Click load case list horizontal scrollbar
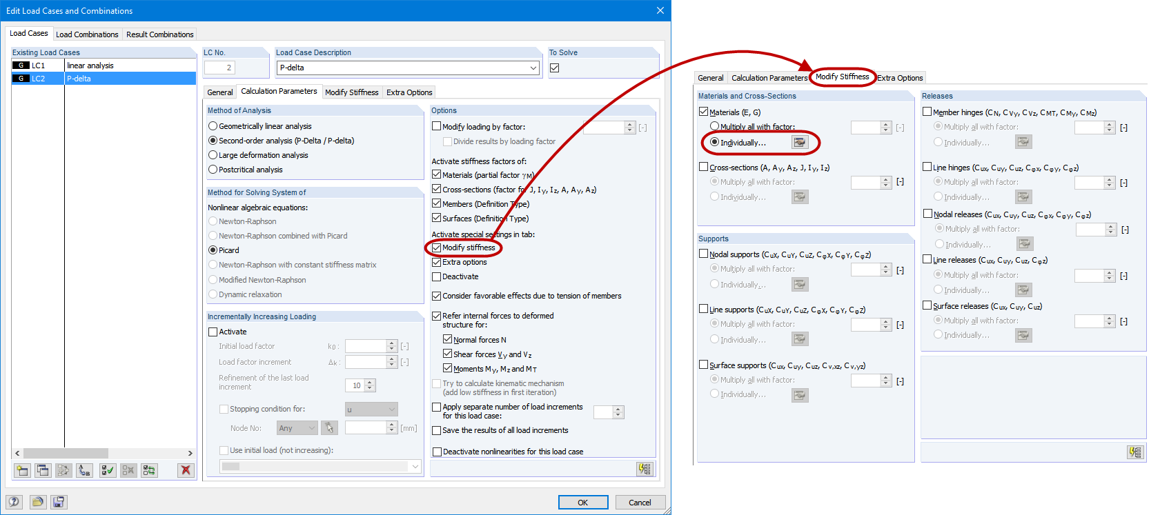Screen dimensions: 1160x515 click(66, 453)
